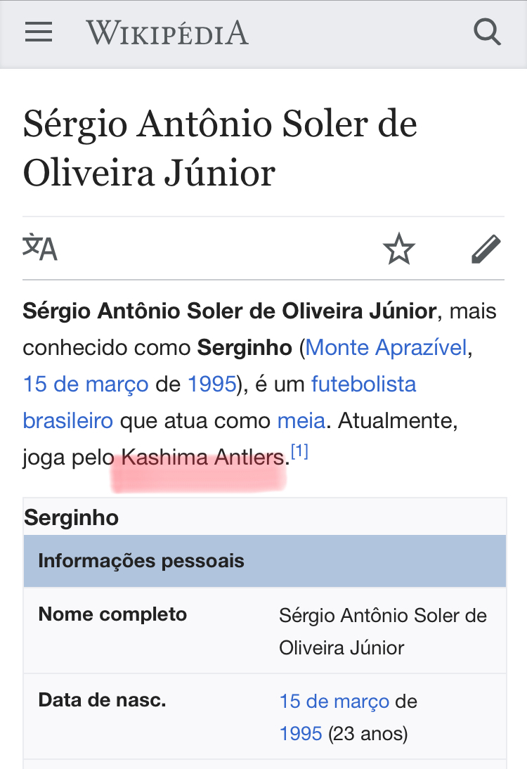
Task: Star this page to watch it
Action: pyautogui.click(x=398, y=249)
